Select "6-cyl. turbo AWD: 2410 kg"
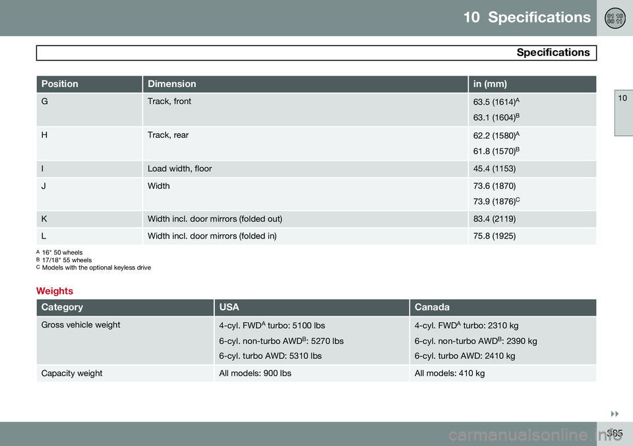Viewport: 633px width, 446px height. (x=465, y=356)
